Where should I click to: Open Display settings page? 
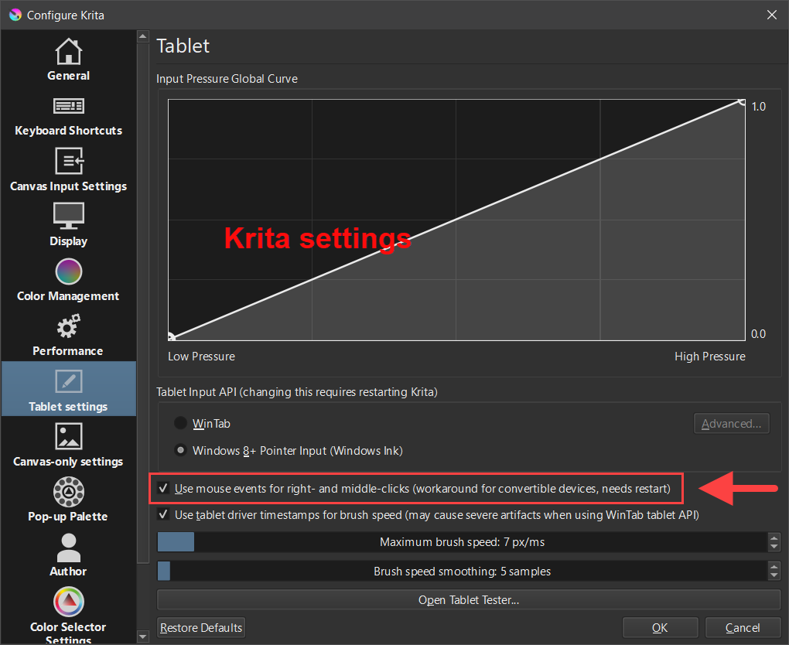(x=68, y=225)
